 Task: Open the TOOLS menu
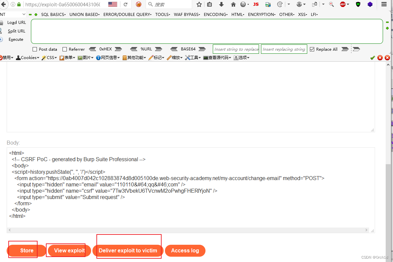[x=162, y=15]
